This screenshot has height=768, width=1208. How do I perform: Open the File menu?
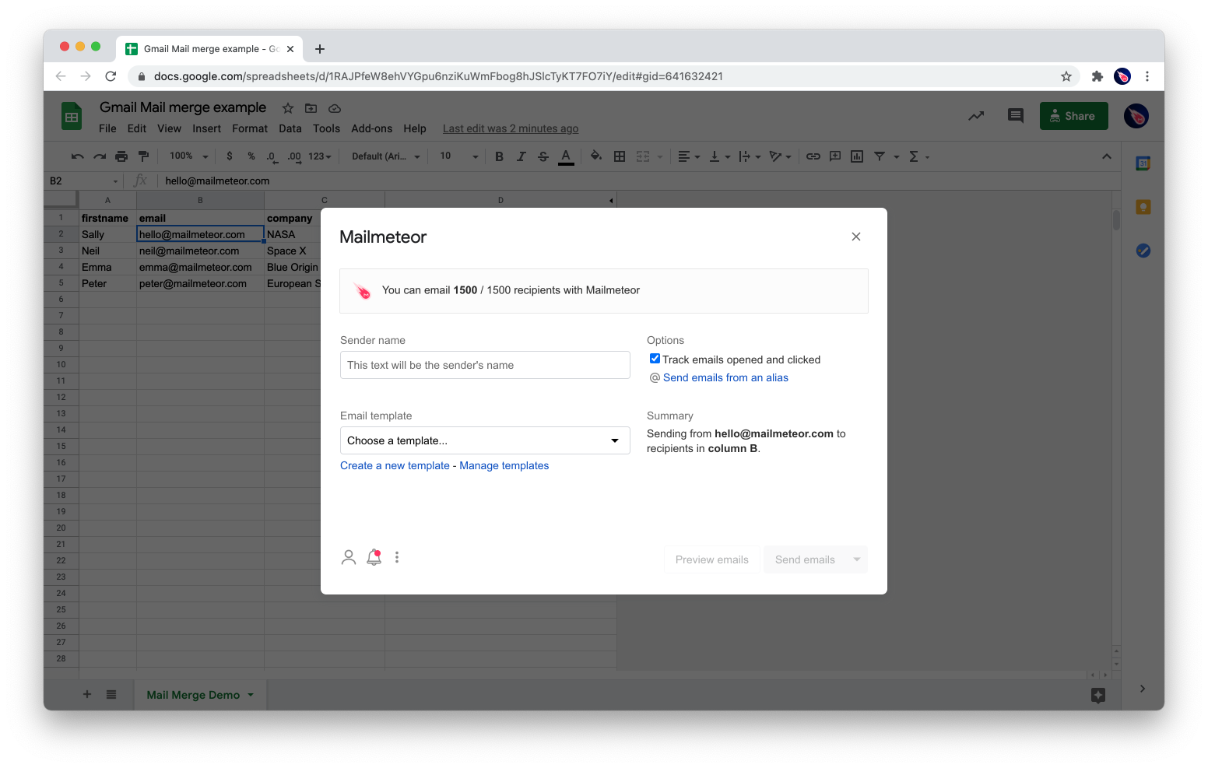[x=107, y=128]
